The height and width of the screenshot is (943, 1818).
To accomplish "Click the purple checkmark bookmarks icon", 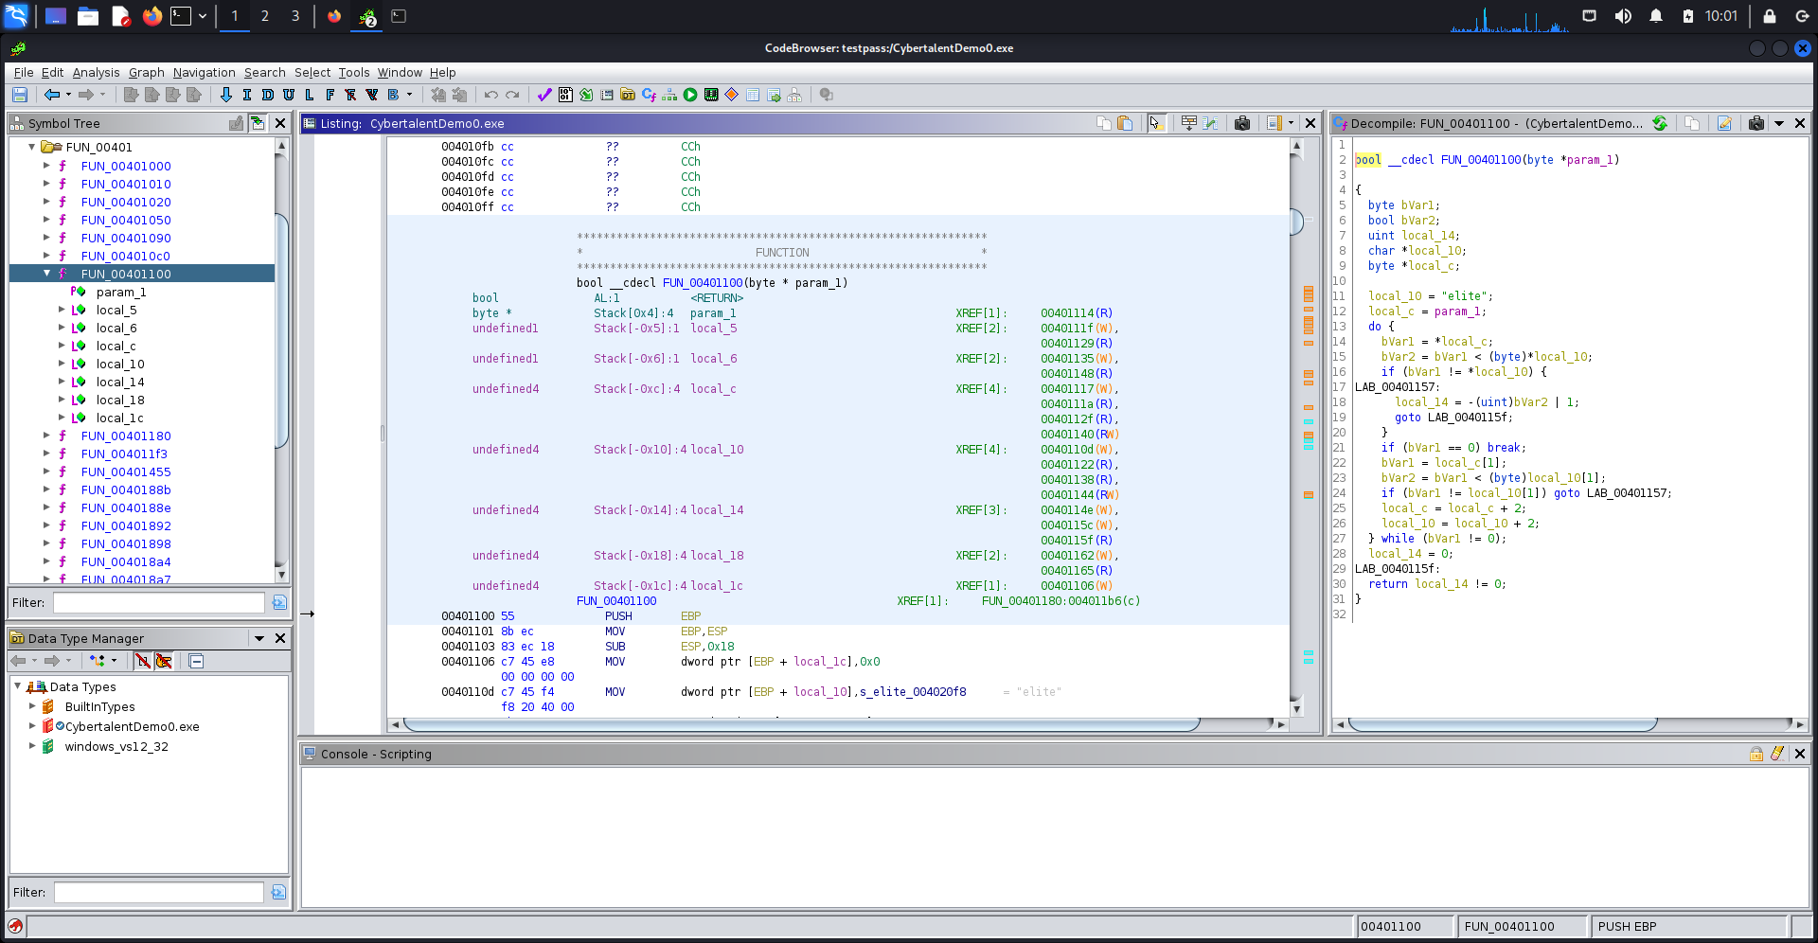I will point(544,95).
